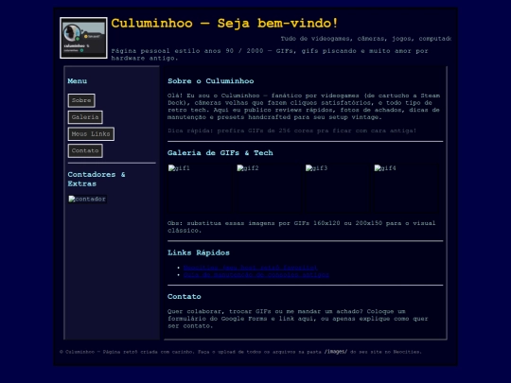Viewport: 511px width, 383px height.
Task: Click the Obs note about GIF sizes
Action: 302,227
